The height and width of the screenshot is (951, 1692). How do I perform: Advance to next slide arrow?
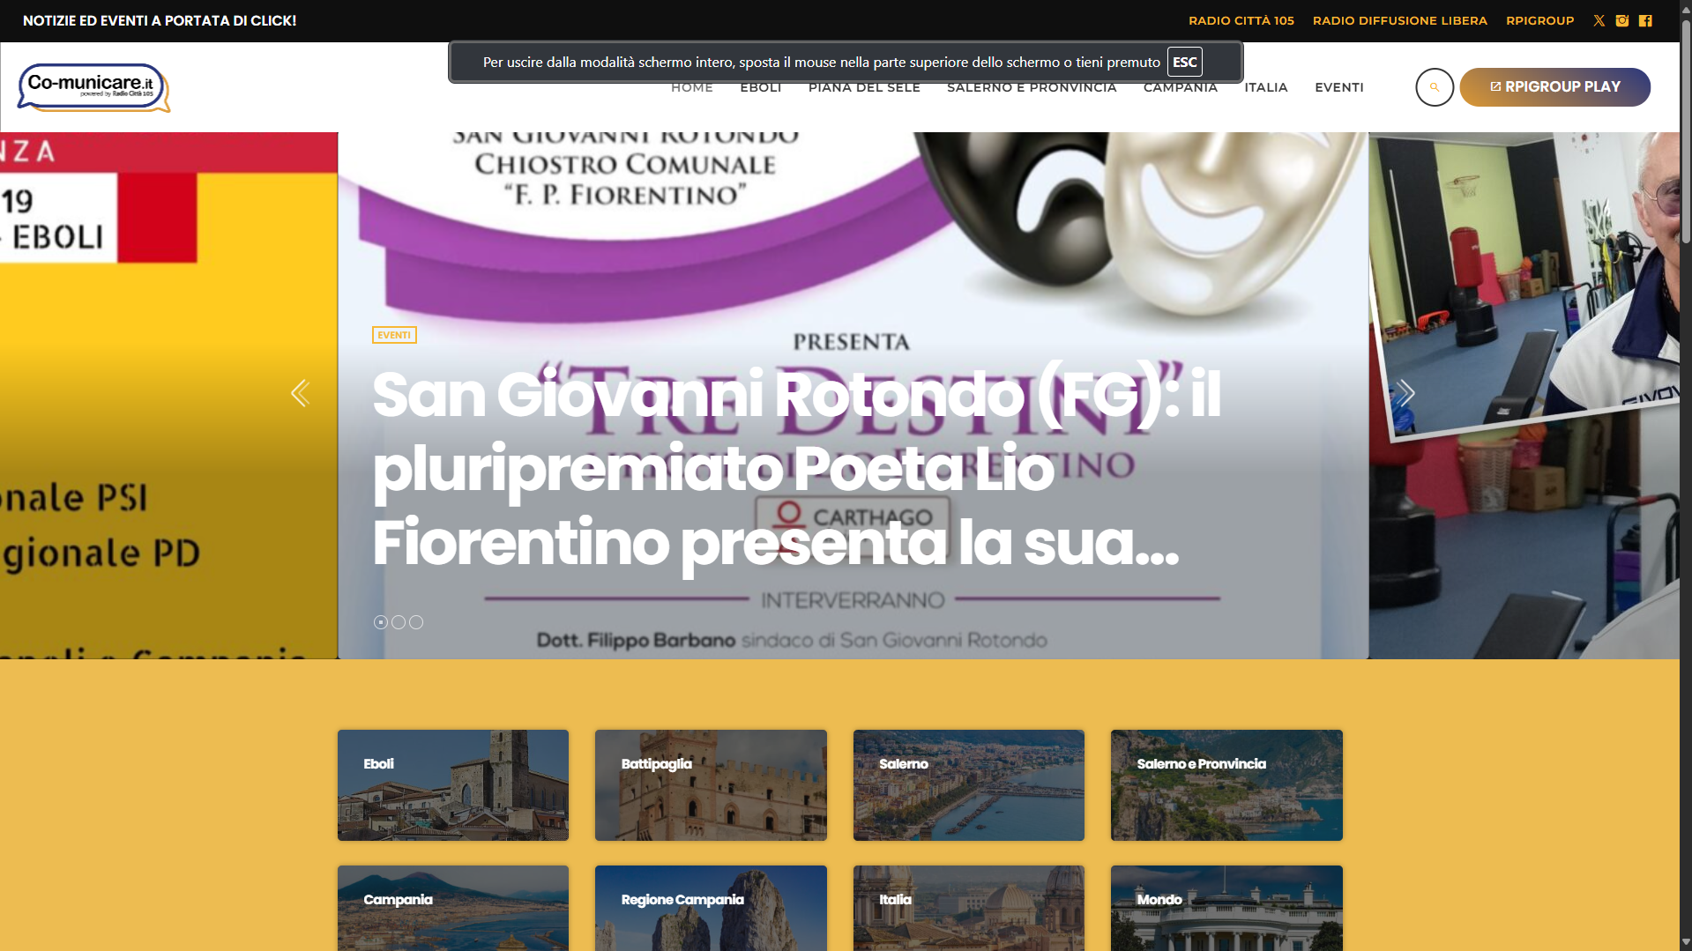click(x=1405, y=393)
